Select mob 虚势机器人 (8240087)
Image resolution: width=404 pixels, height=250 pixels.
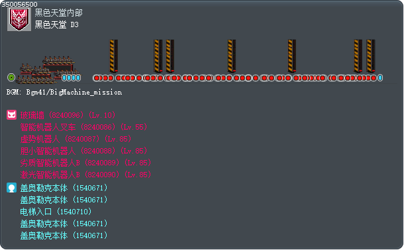point(76,139)
